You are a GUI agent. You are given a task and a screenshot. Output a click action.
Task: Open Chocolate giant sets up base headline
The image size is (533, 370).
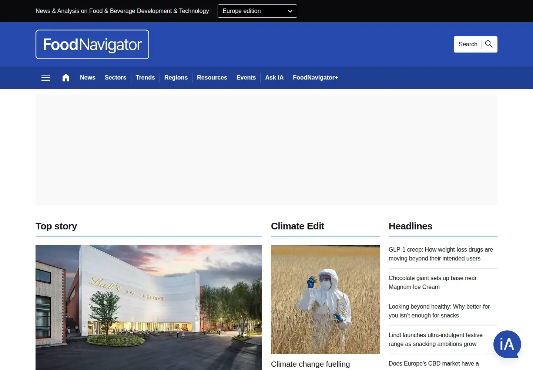(x=433, y=283)
